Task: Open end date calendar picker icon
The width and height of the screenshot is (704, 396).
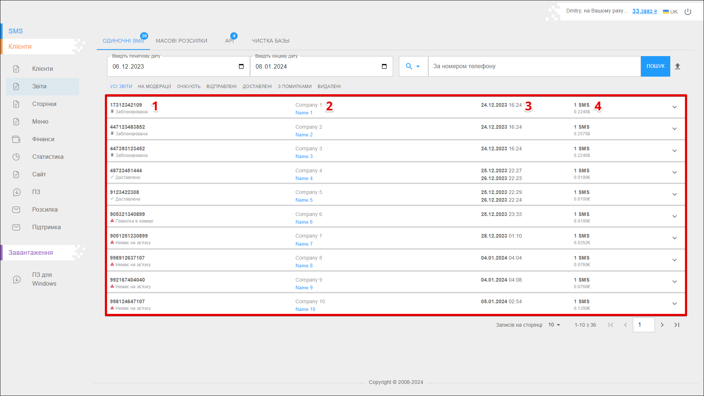Action: coord(384,66)
